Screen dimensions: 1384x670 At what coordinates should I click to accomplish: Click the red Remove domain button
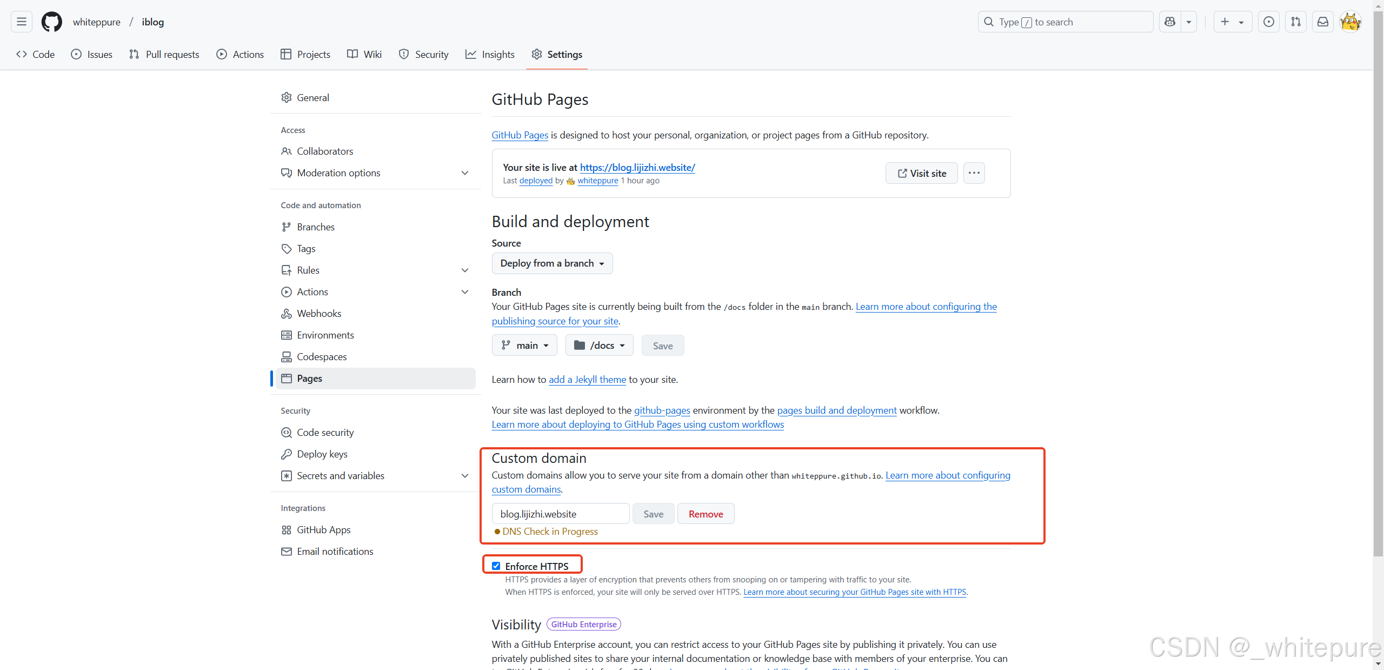point(706,514)
